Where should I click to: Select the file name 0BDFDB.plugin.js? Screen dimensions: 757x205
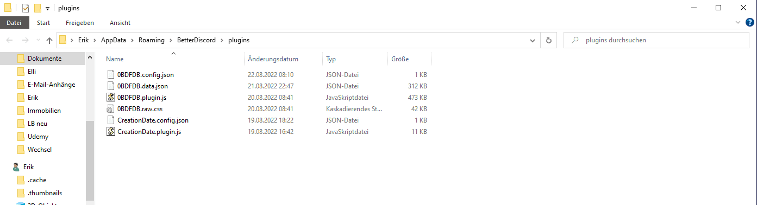[x=142, y=98]
